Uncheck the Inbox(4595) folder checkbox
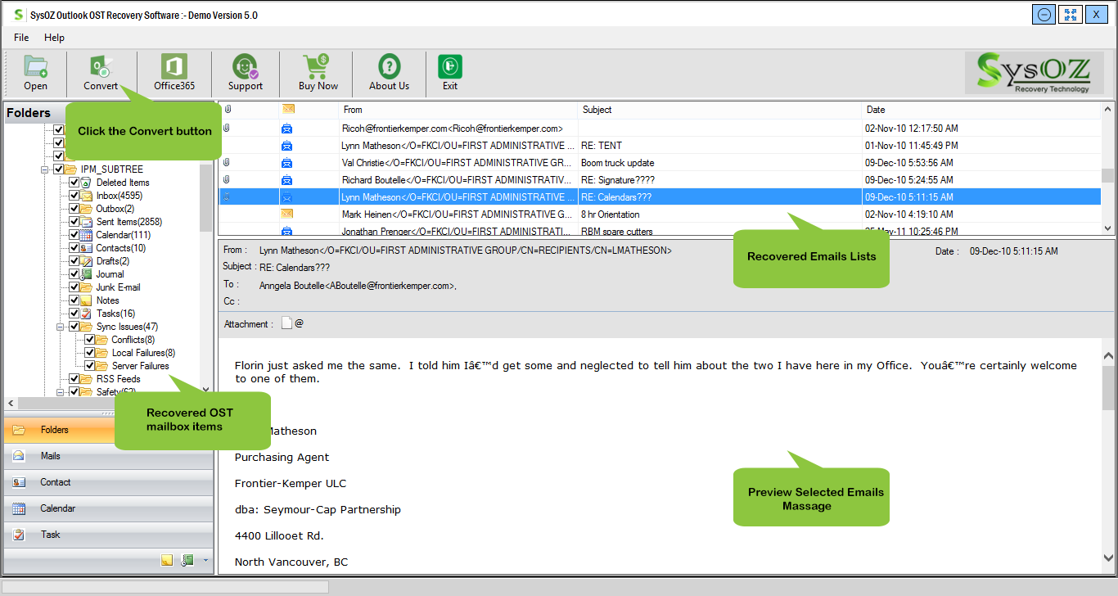Image resolution: width=1118 pixels, height=596 pixels. point(74,196)
